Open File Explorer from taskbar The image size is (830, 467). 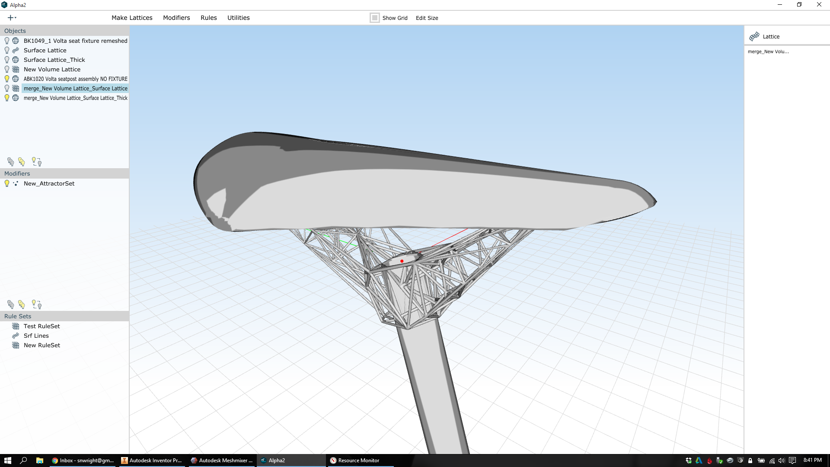39,461
